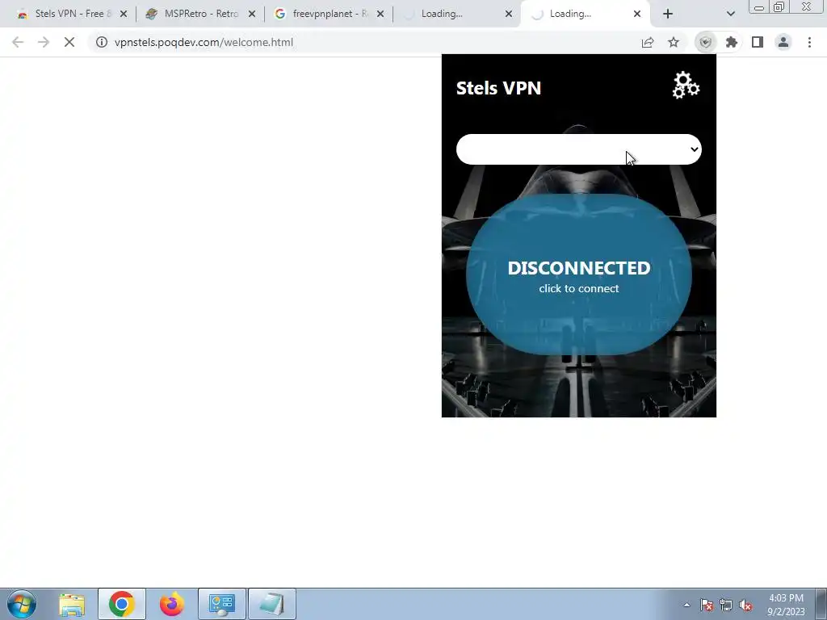This screenshot has width=827, height=620.
Task: Bookmark this page with star icon
Action: click(x=674, y=42)
